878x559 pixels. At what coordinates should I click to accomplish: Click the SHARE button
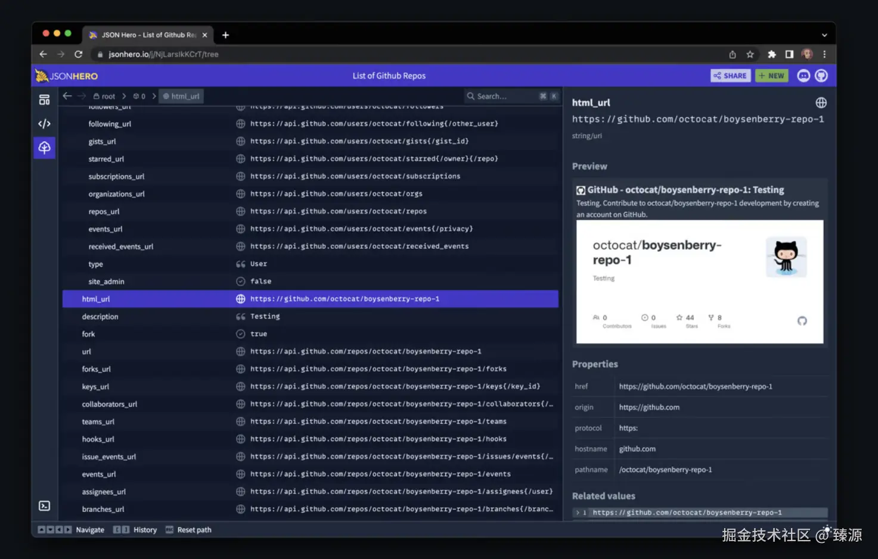730,76
